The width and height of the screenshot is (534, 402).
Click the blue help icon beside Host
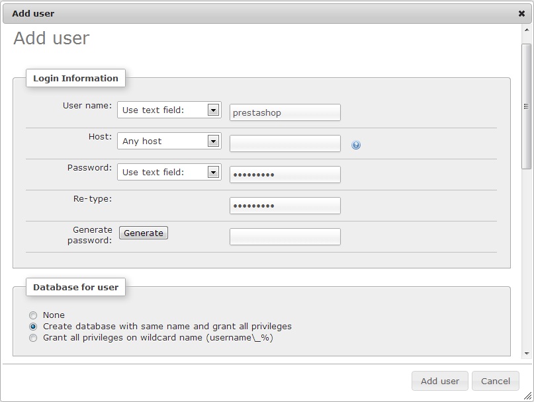pyautogui.click(x=356, y=145)
